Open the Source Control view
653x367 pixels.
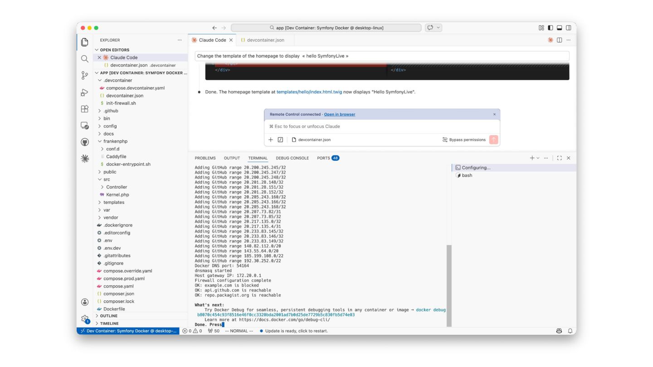(85, 75)
